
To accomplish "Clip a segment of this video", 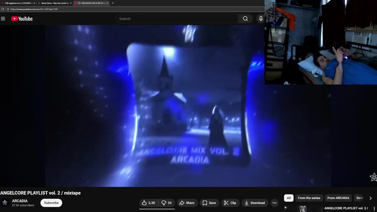I will [230, 203].
